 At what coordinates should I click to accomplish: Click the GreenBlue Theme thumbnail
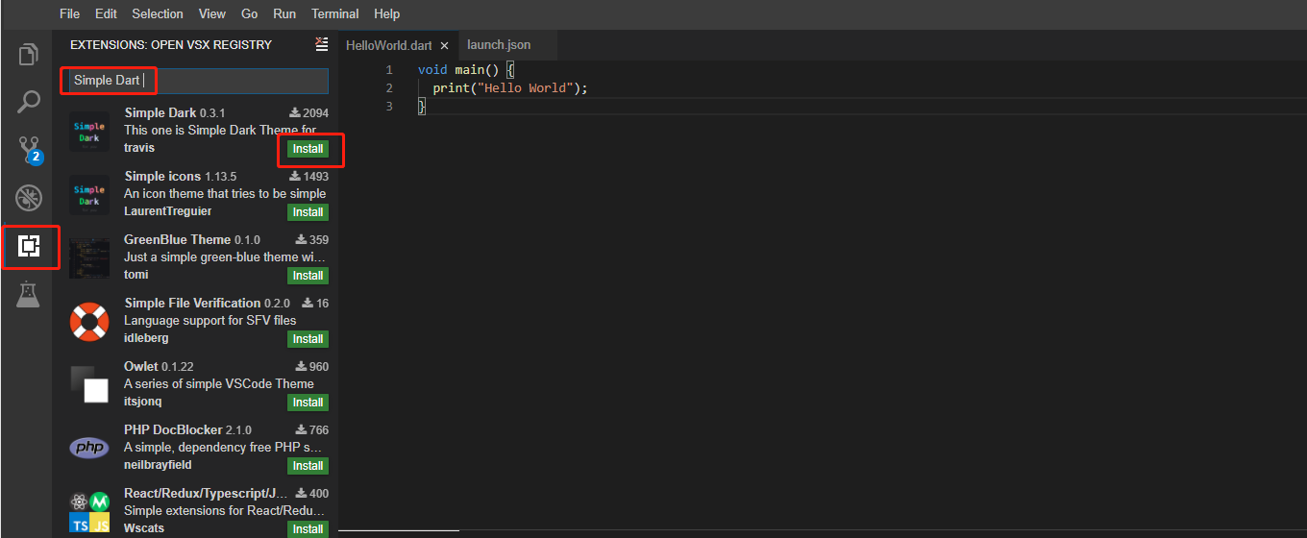(89, 258)
